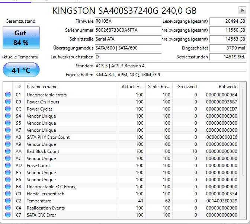Click the Schlechte value 62 in Temperature row
The height and width of the screenshot is (224, 250).
point(167,201)
